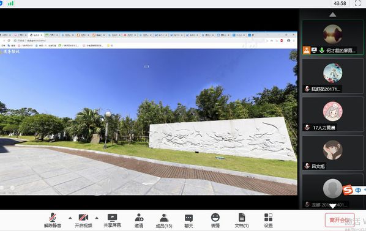Open 文档(1) documents

(242, 221)
